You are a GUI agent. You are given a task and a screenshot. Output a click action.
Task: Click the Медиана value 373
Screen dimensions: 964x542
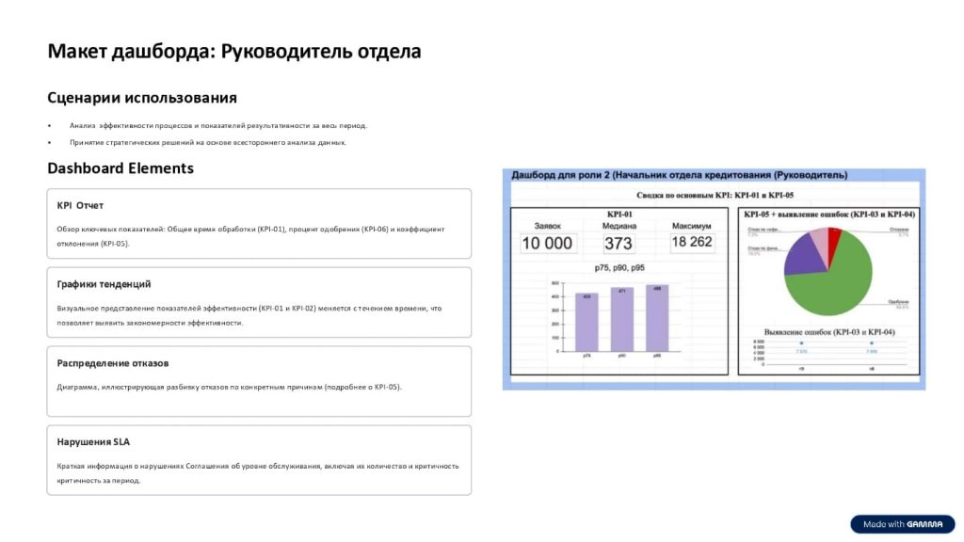tap(619, 243)
